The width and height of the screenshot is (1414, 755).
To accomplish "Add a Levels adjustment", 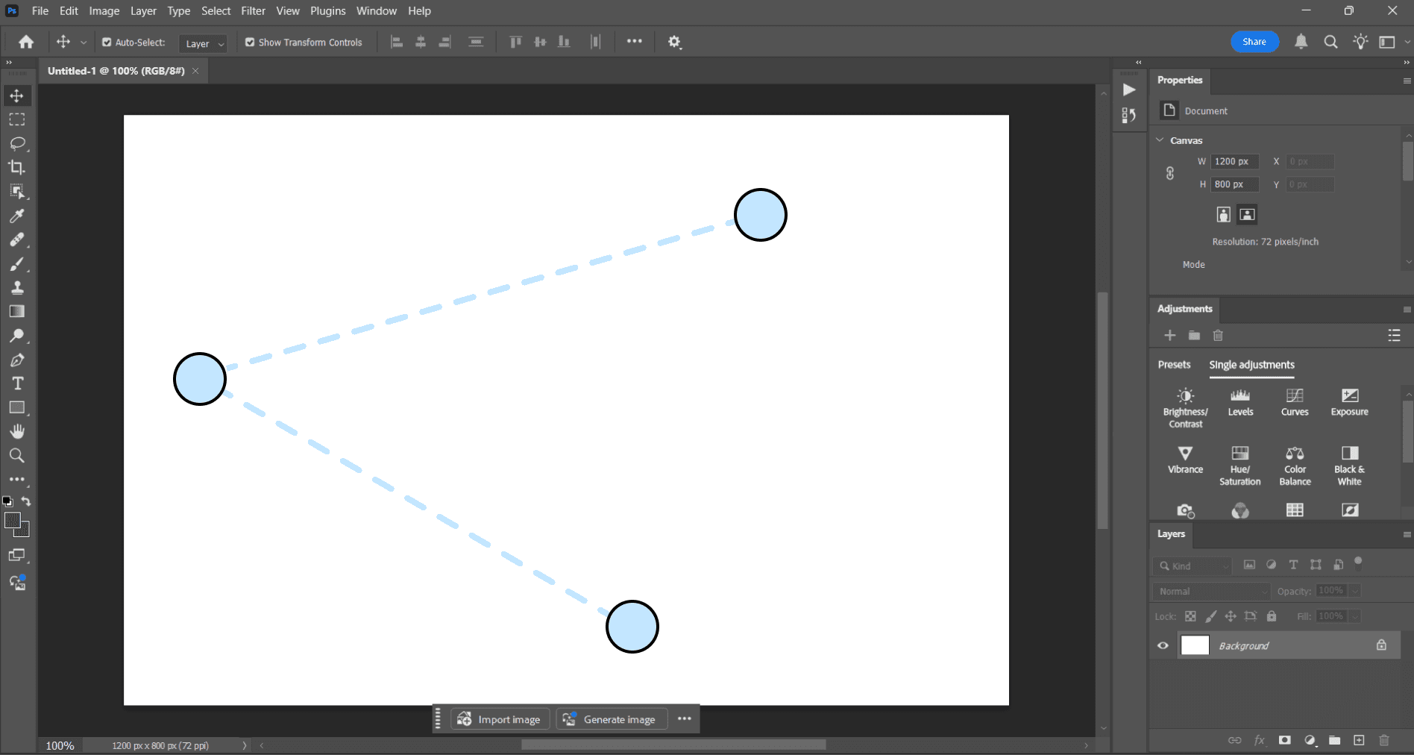I will pos(1240,402).
